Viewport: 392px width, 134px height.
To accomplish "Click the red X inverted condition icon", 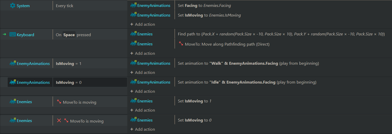I will (59, 120).
